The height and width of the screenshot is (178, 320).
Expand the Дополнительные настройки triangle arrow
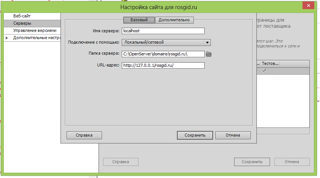coord(7,38)
